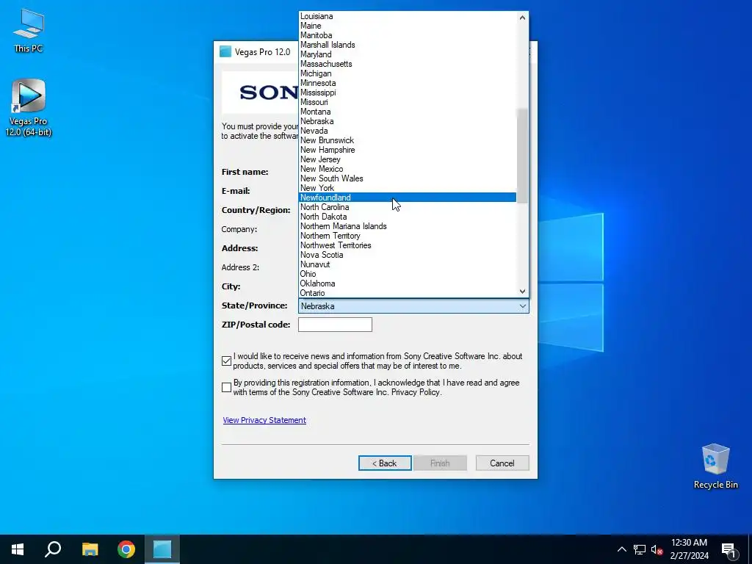The width and height of the screenshot is (752, 564).
Task: Open This PC desktop icon
Action: click(29, 30)
